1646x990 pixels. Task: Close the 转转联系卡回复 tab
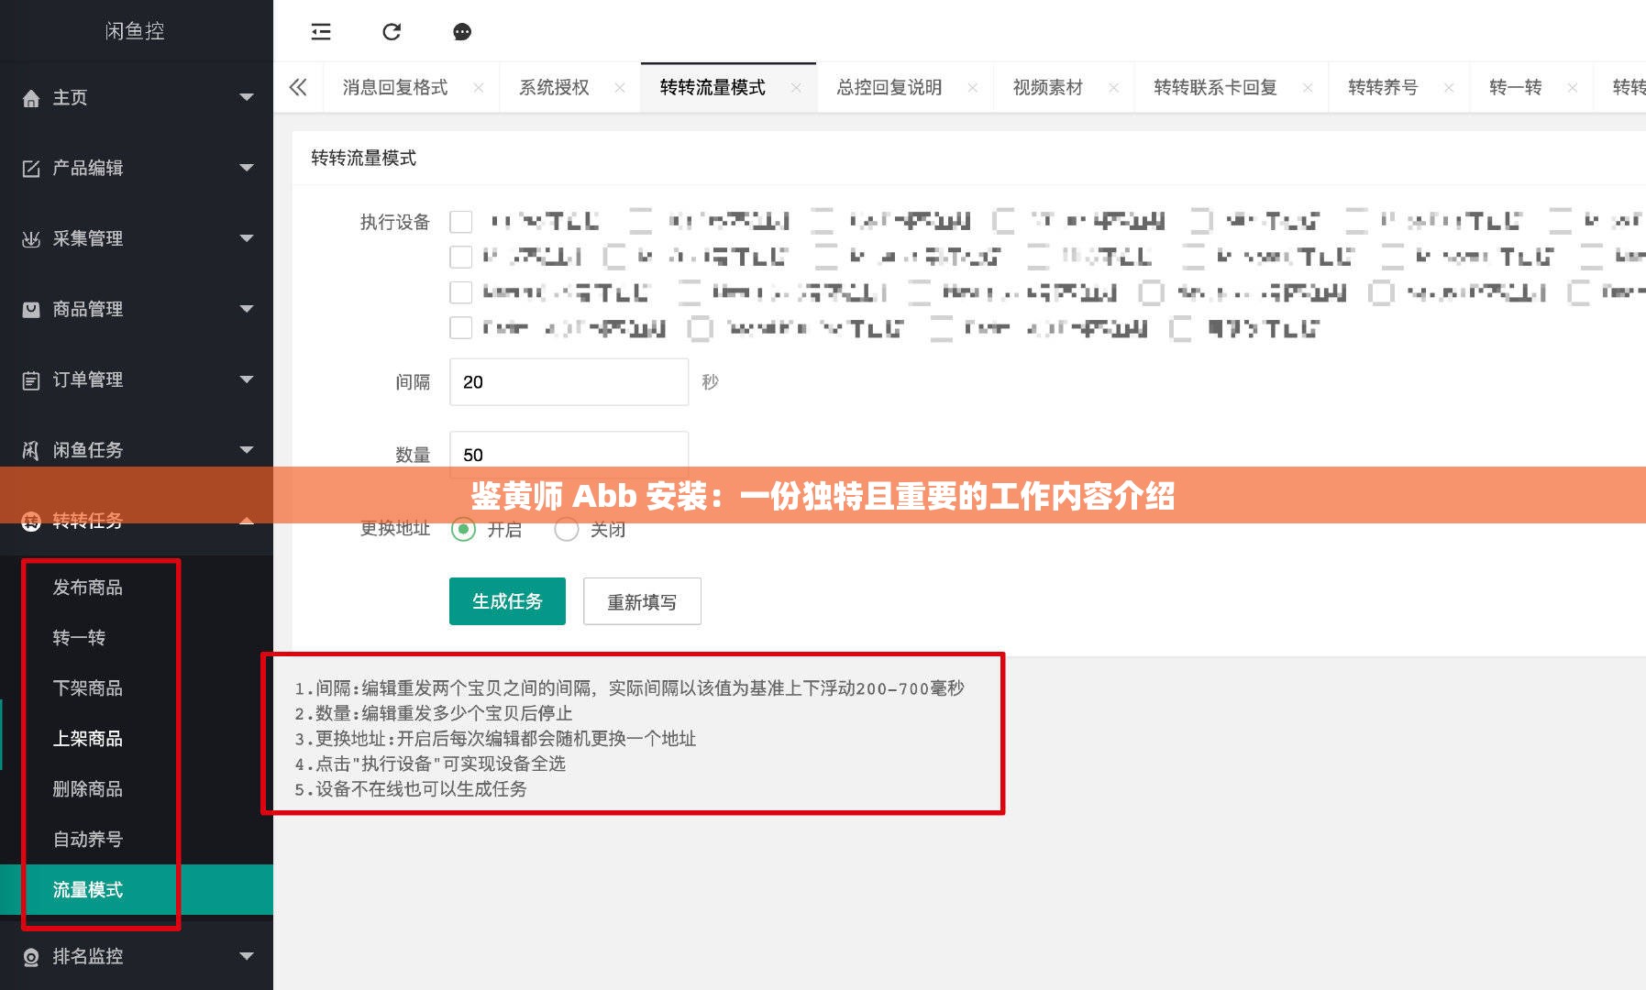pos(1308,88)
